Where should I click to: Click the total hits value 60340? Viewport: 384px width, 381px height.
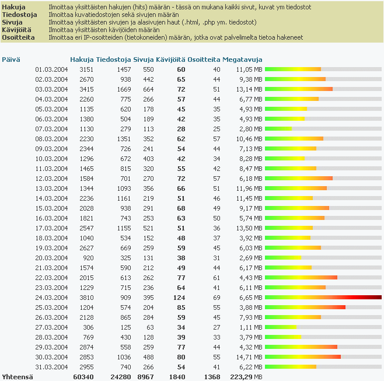click(83, 377)
